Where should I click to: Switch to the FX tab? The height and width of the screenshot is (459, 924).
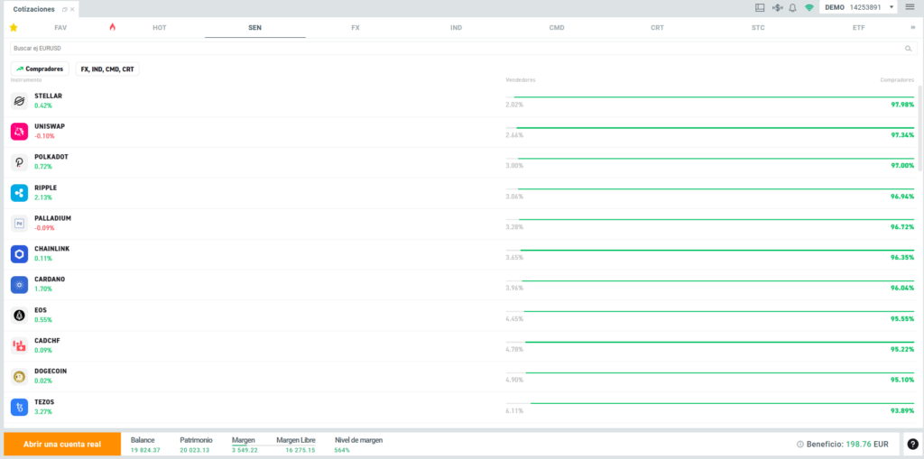click(356, 28)
